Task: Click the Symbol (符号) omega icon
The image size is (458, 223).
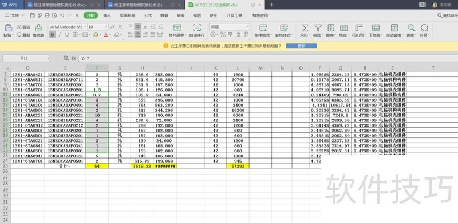Action: pyautogui.click(x=424, y=28)
